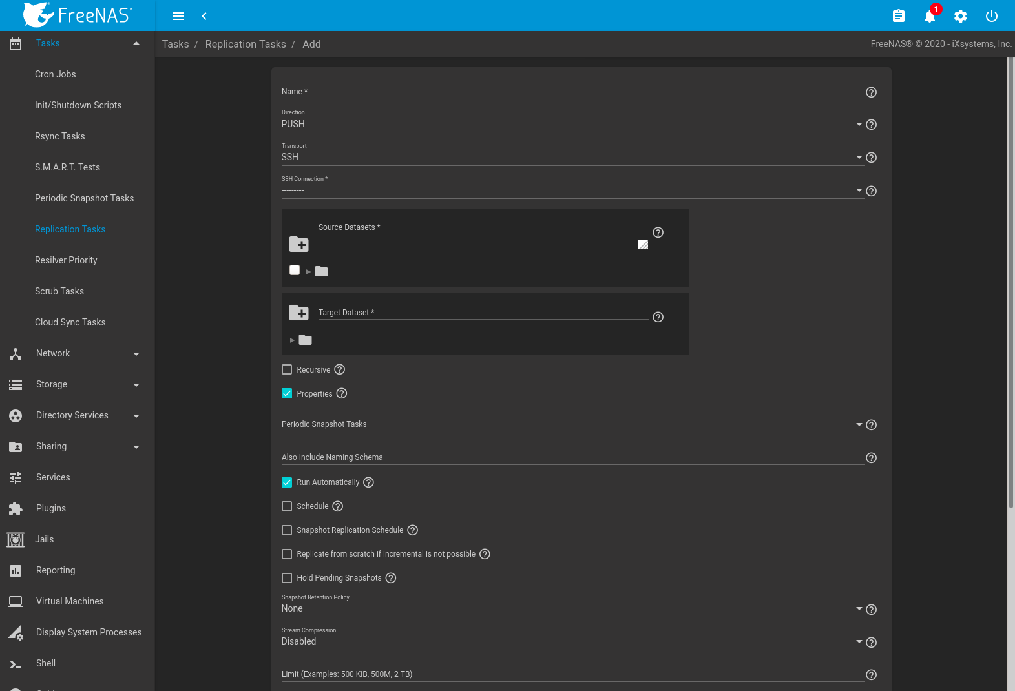Open the settings gear in the top bar

click(960, 16)
